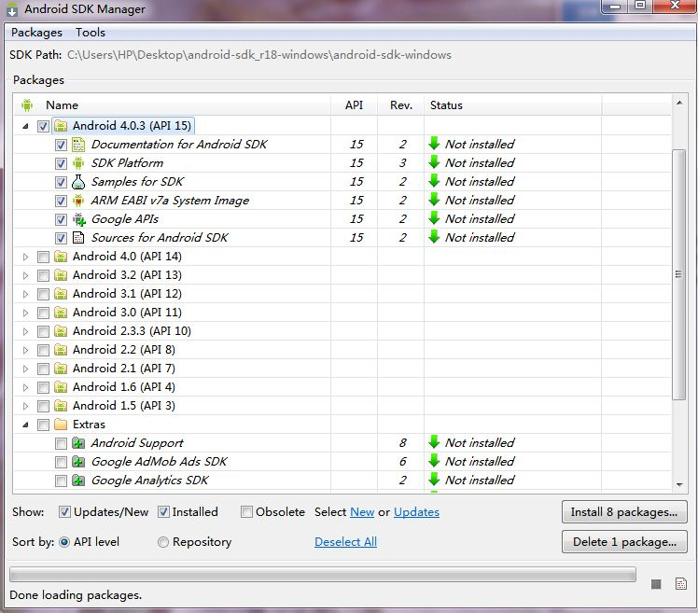698x613 pixels.
Task: Click the Android Support extra icon
Action: 78,443
